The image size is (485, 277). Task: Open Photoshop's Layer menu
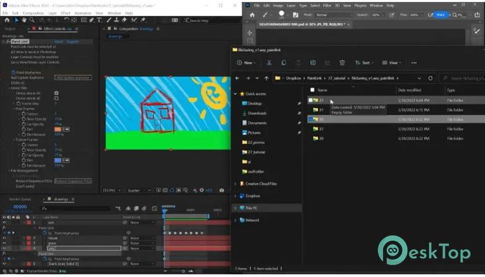pyautogui.click(x=291, y=6)
